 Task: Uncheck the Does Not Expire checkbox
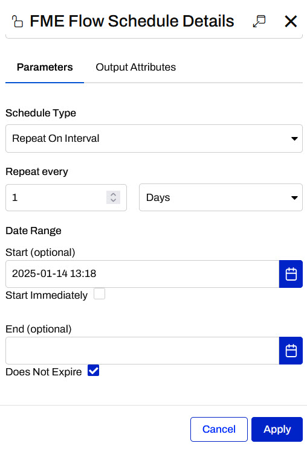click(94, 371)
